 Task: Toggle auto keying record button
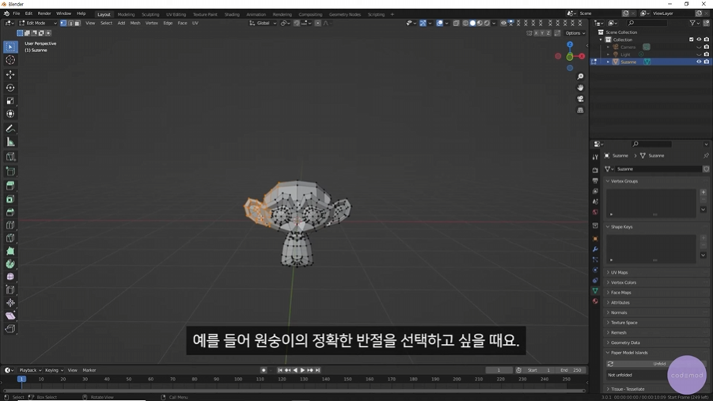[x=264, y=370]
